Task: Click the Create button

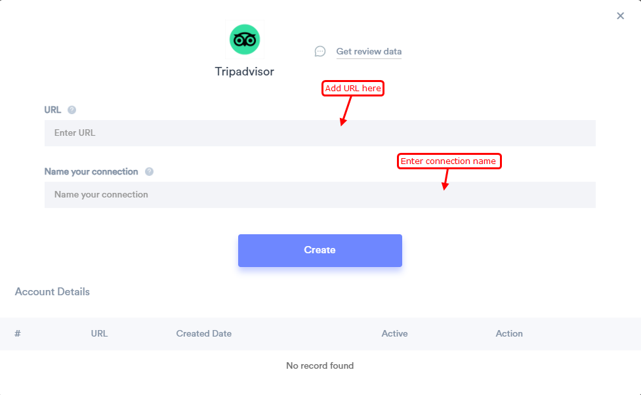Action: [x=320, y=250]
